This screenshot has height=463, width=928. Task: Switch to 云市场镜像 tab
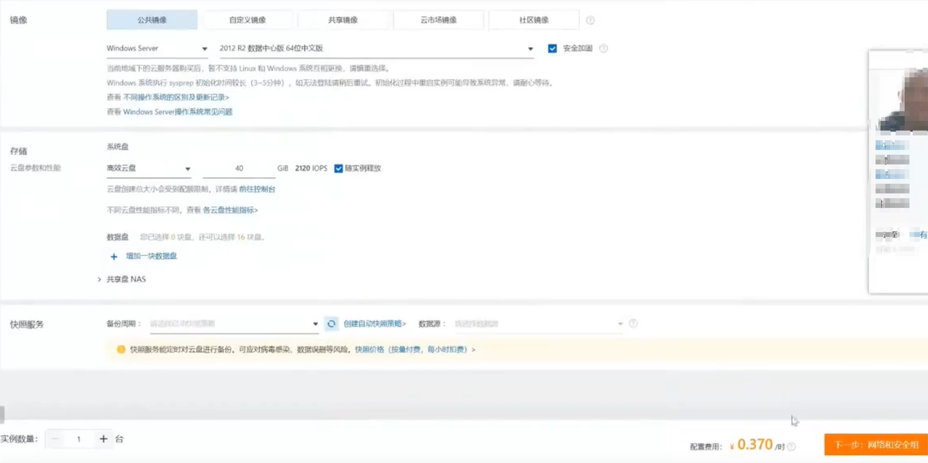(x=438, y=20)
